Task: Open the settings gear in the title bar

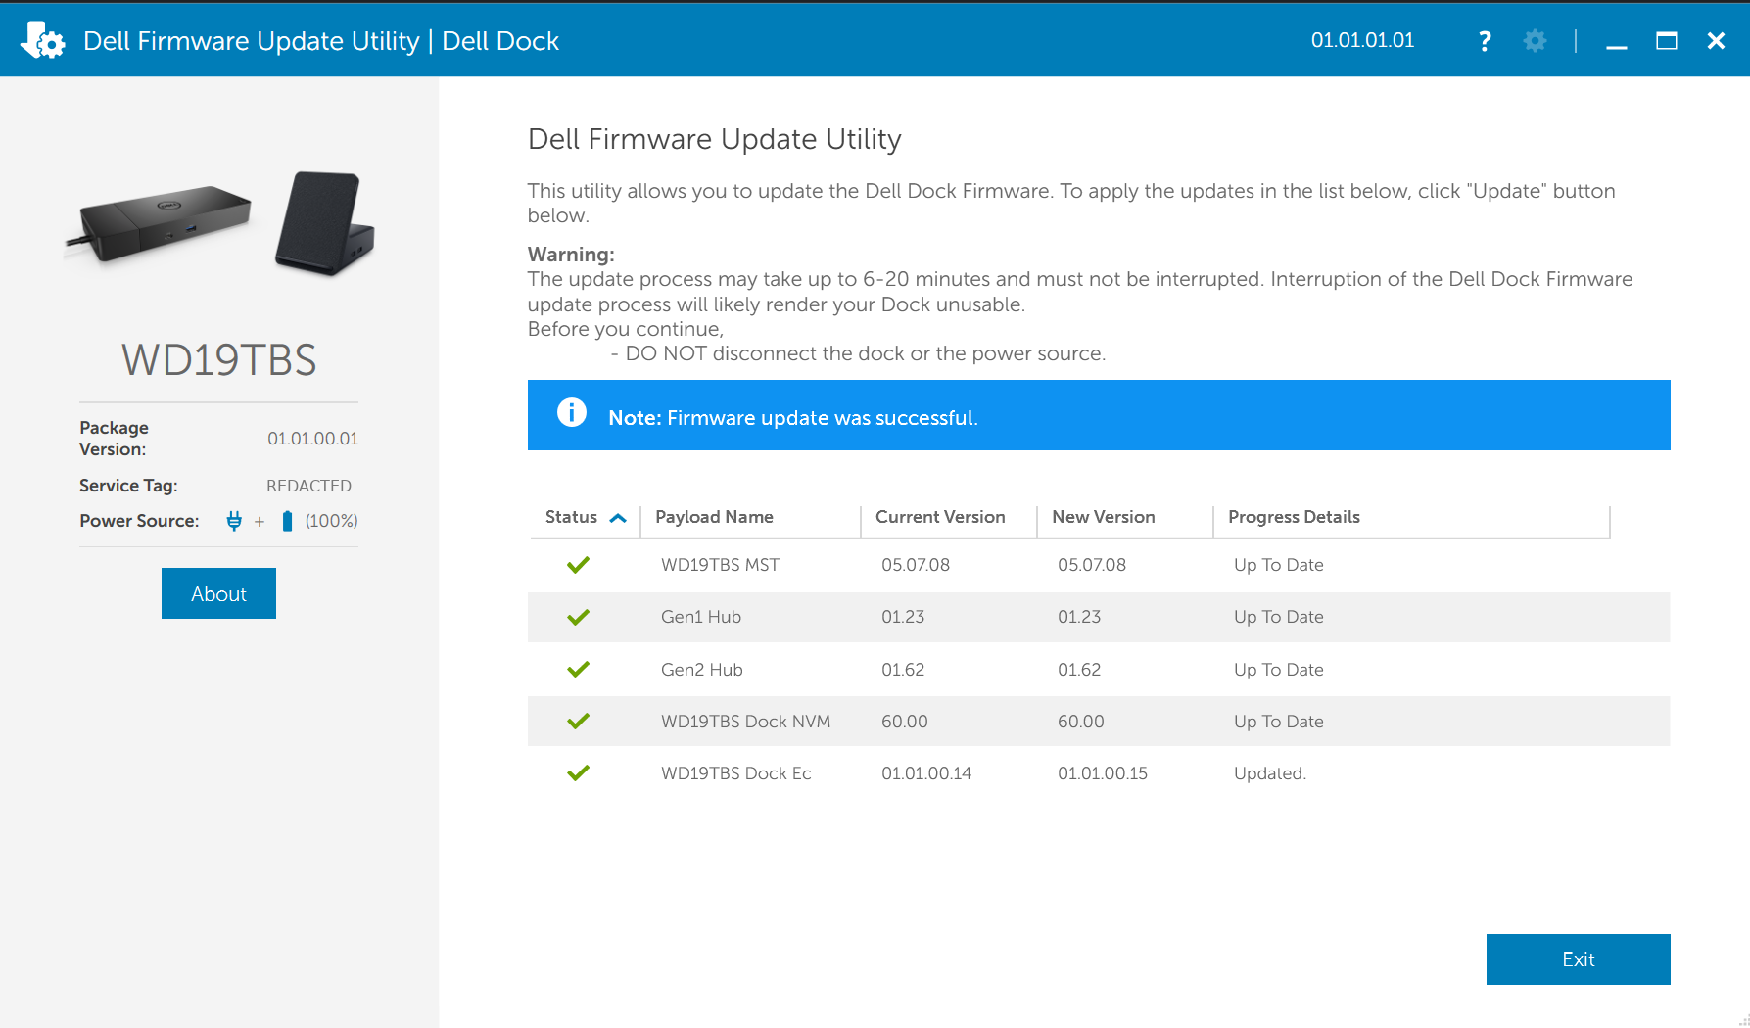Action: click(x=1534, y=40)
